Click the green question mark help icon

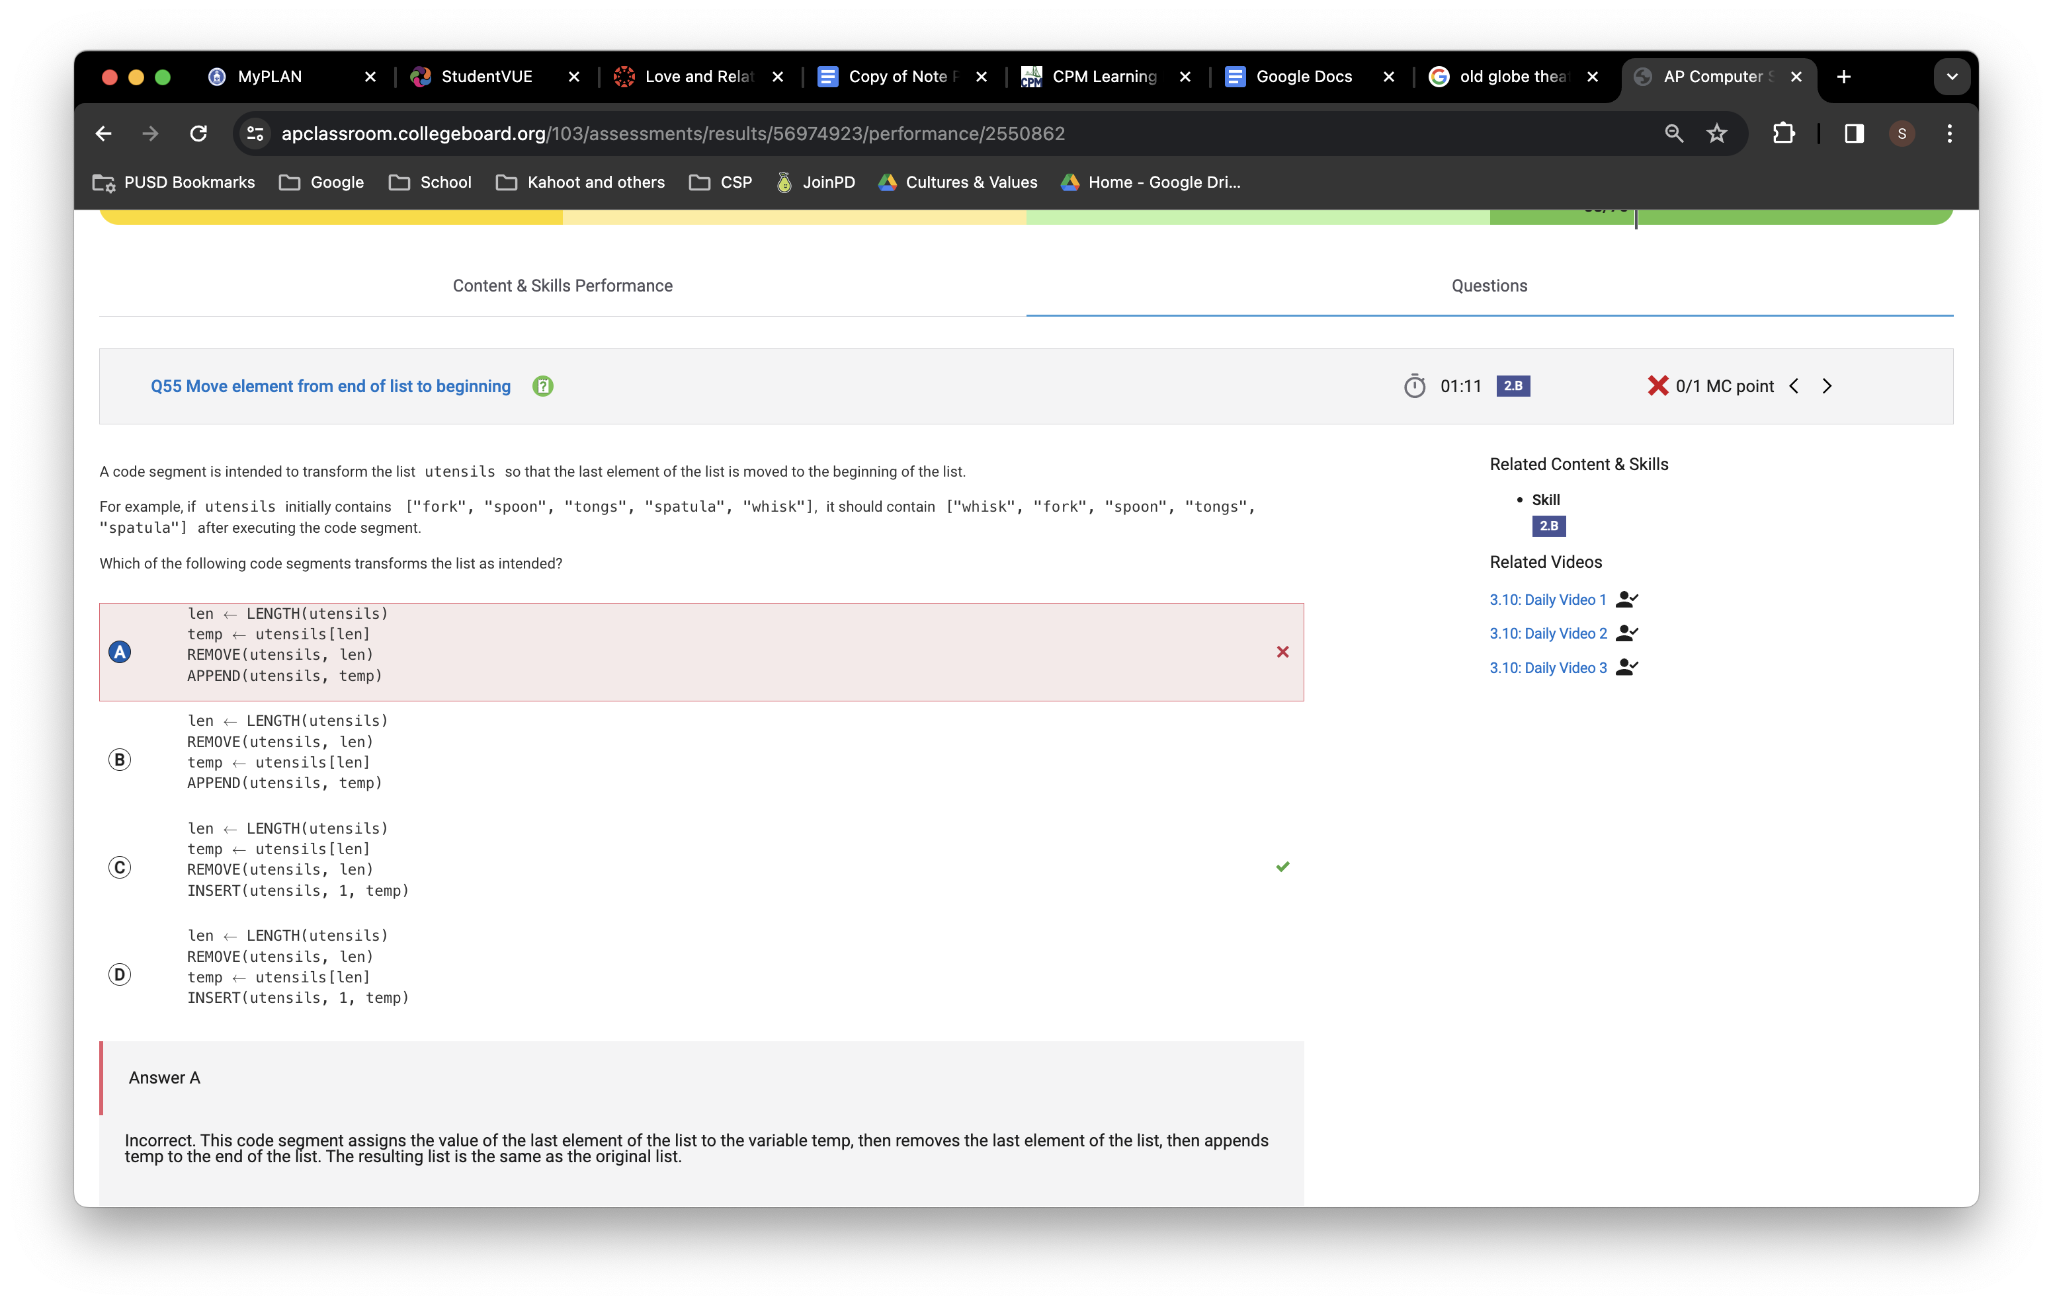pyautogui.click(x=542, y=386)
